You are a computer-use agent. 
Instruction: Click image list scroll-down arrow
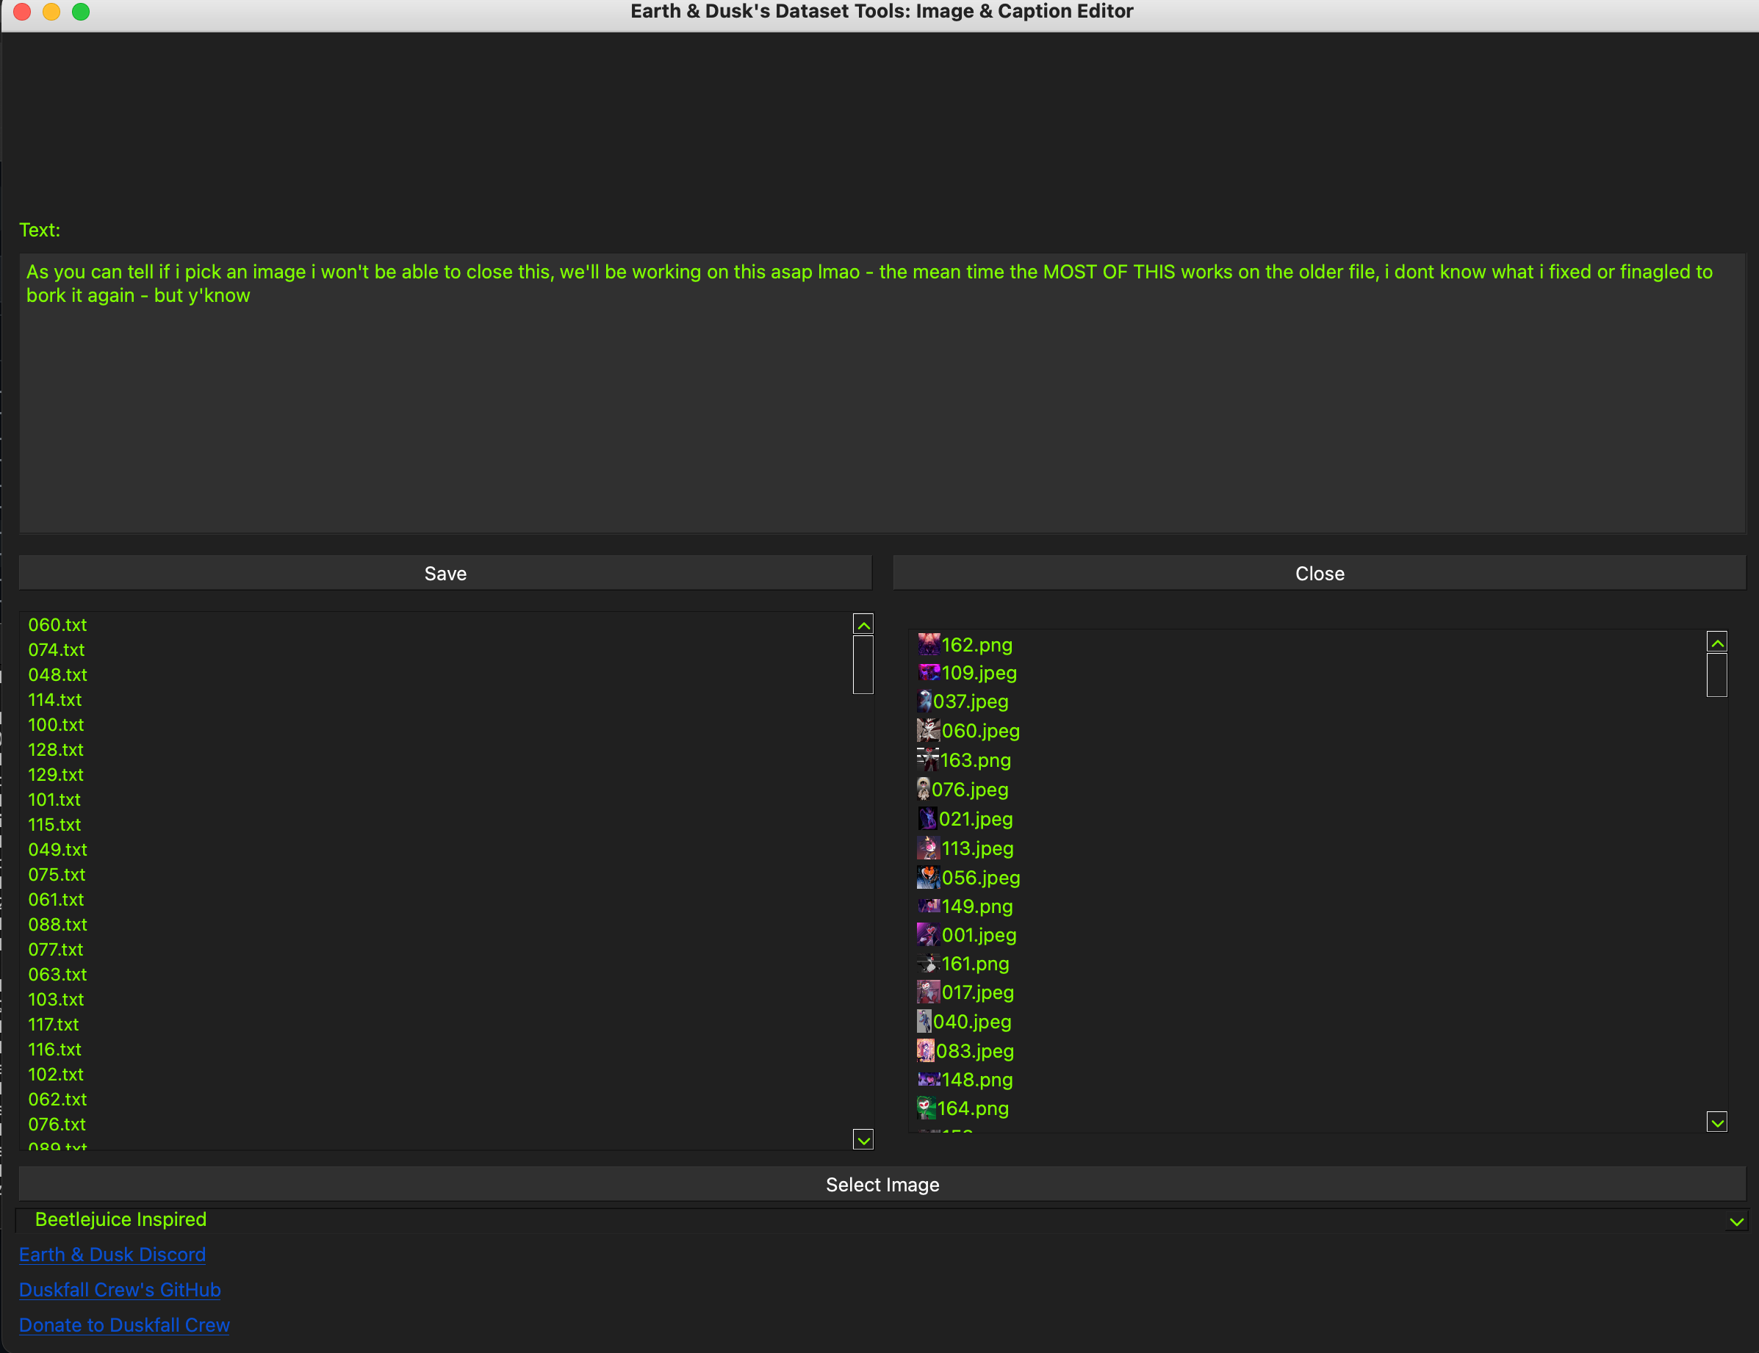tap(1716, 1122)
